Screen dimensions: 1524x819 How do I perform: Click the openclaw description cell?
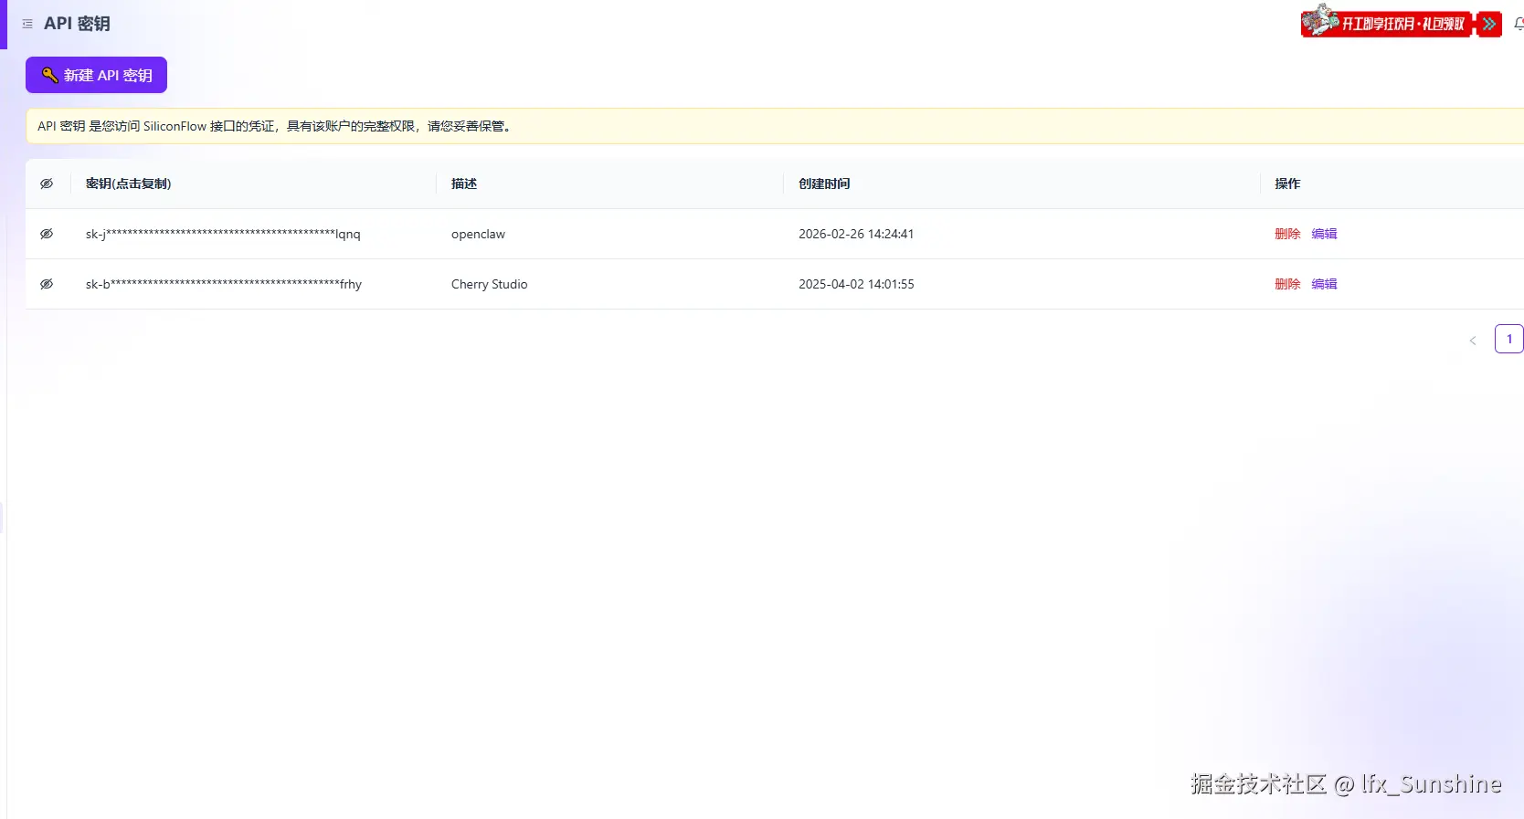click(478, 234)
